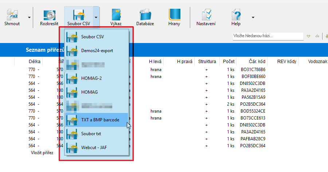Click the Help question mark icon

(236, 17)
